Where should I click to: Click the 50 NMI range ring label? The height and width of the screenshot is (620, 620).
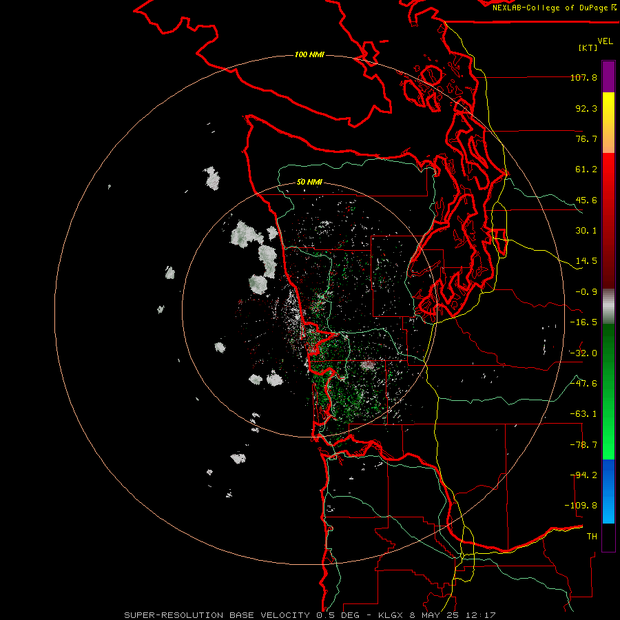click(x=309, y=183)
